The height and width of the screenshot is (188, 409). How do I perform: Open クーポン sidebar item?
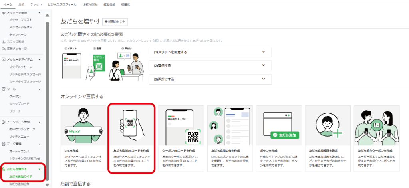pyautogui.click(x=15, y=97)
